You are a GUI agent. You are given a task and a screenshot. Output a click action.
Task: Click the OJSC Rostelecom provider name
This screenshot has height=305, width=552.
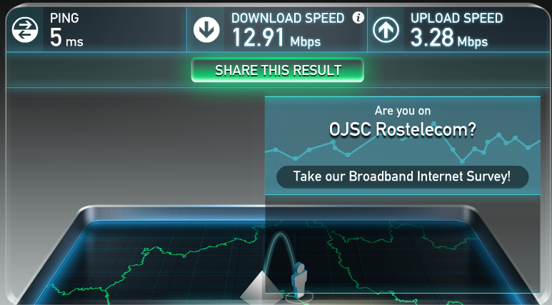pos(402,129)
